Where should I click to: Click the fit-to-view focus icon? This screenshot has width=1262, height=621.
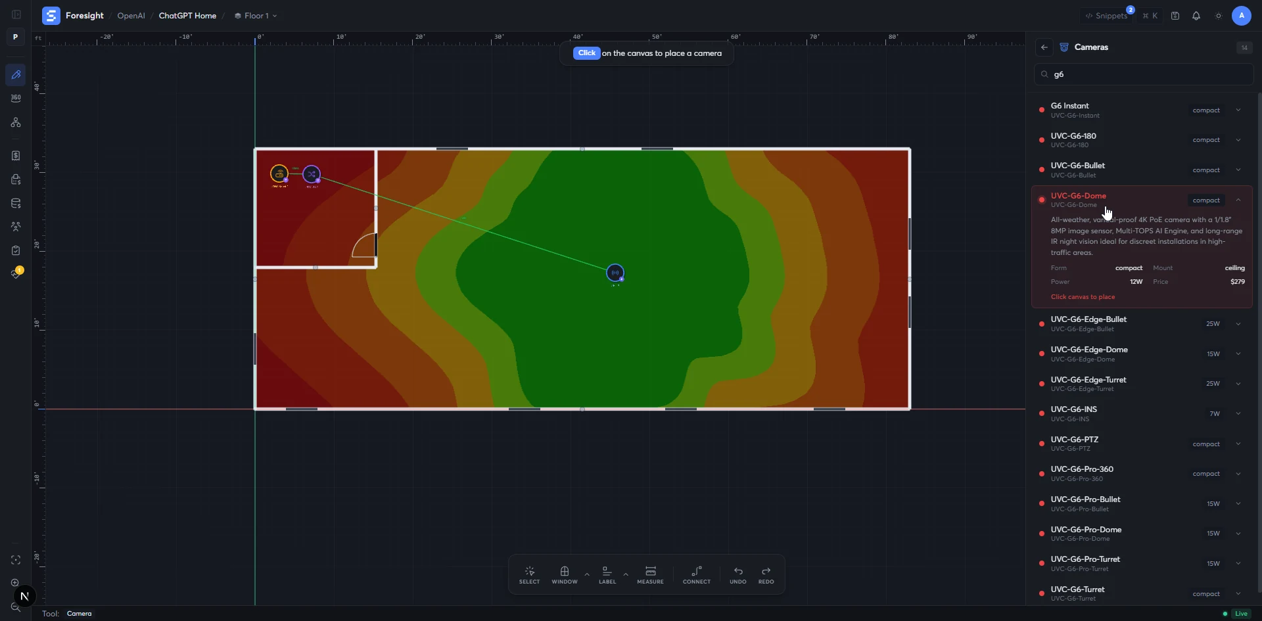coord(16,560)
